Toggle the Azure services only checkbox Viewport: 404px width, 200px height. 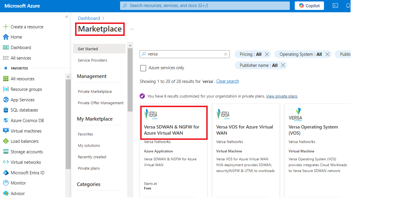(143, 68)
